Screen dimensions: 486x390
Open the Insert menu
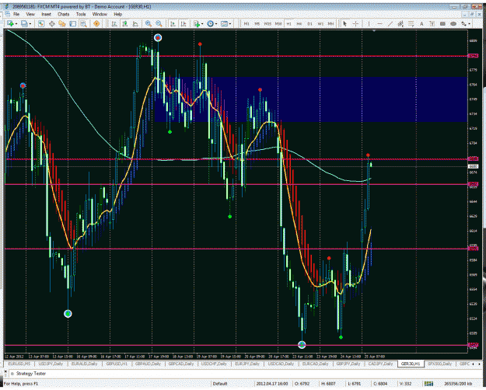click(46, 14)
